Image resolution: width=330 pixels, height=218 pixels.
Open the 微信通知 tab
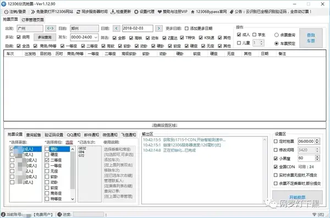[110, 135]
